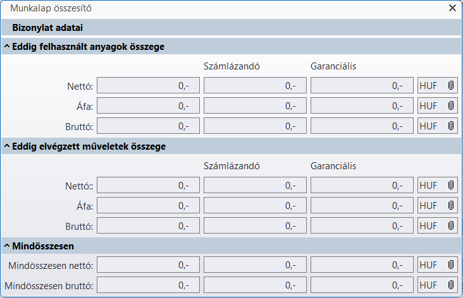Screen dimensions: 463x298
Task: Click paperclip icon in operations Nettó row
Action: [x=451, y=186]
